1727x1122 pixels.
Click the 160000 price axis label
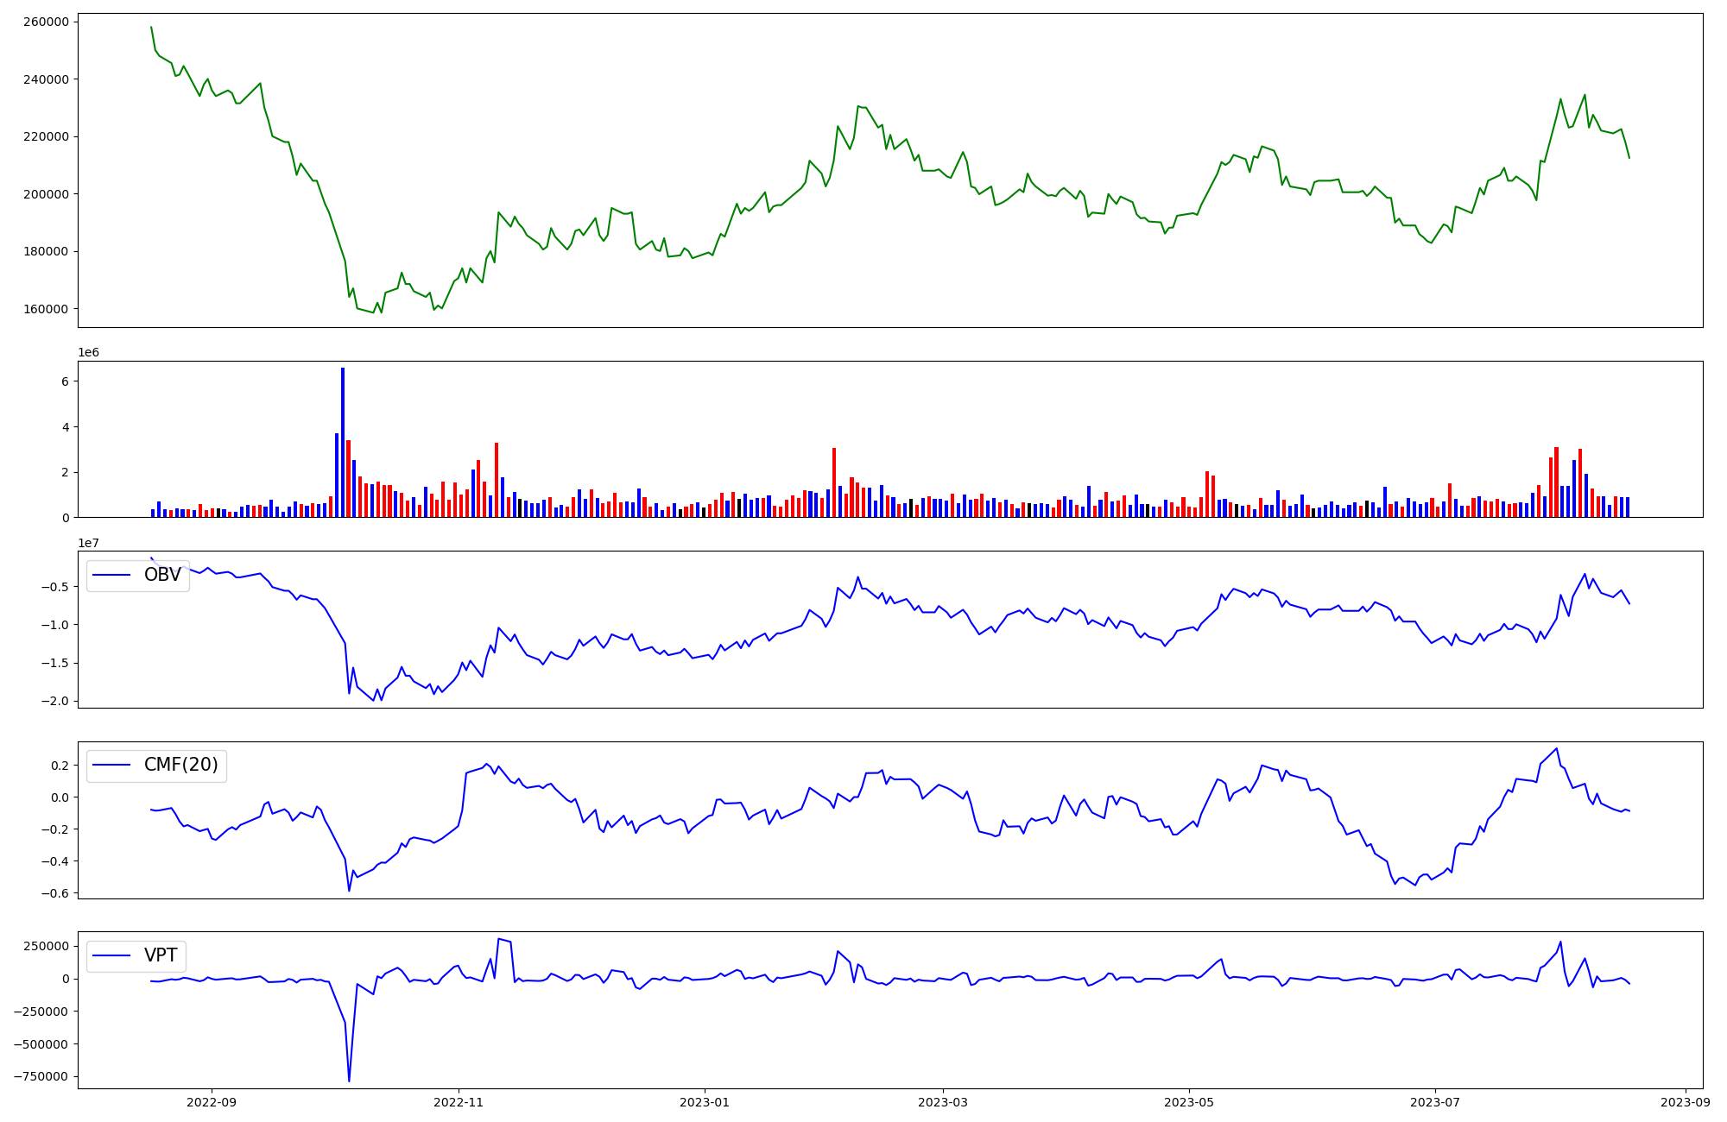pyautogui.click(x=44, y=309)
